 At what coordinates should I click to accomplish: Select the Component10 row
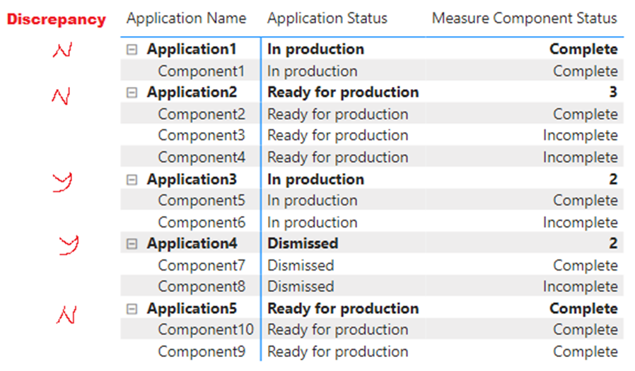tap(372, 330)
